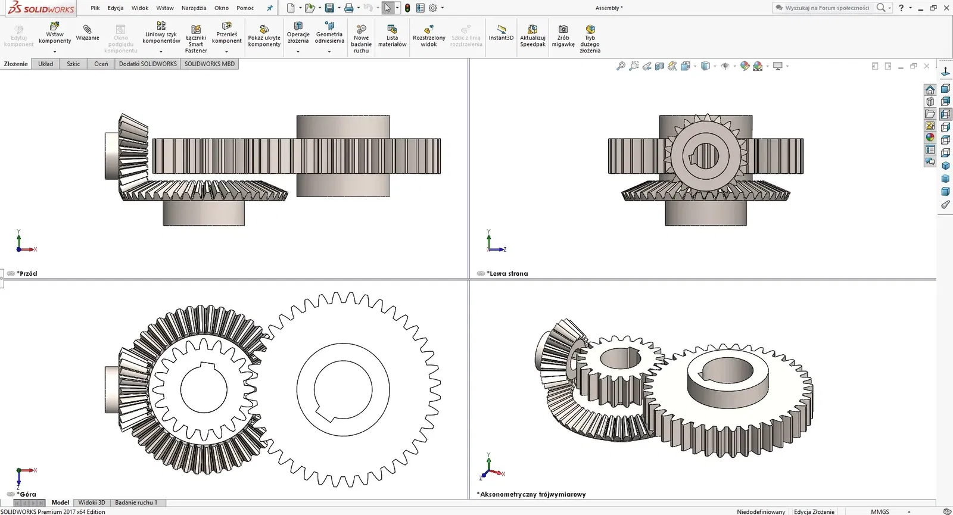Open Liniowy szyk komponentów tool

click(x=161, y=33)
